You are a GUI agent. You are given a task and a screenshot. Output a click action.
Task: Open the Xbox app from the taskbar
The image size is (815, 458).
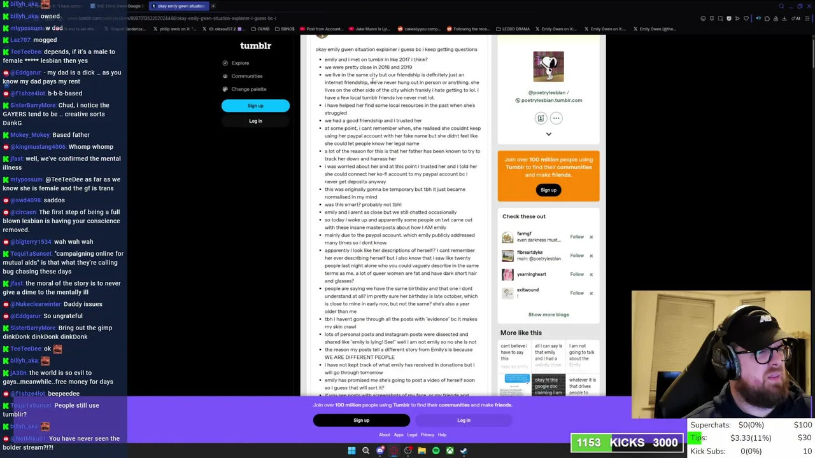450,451
